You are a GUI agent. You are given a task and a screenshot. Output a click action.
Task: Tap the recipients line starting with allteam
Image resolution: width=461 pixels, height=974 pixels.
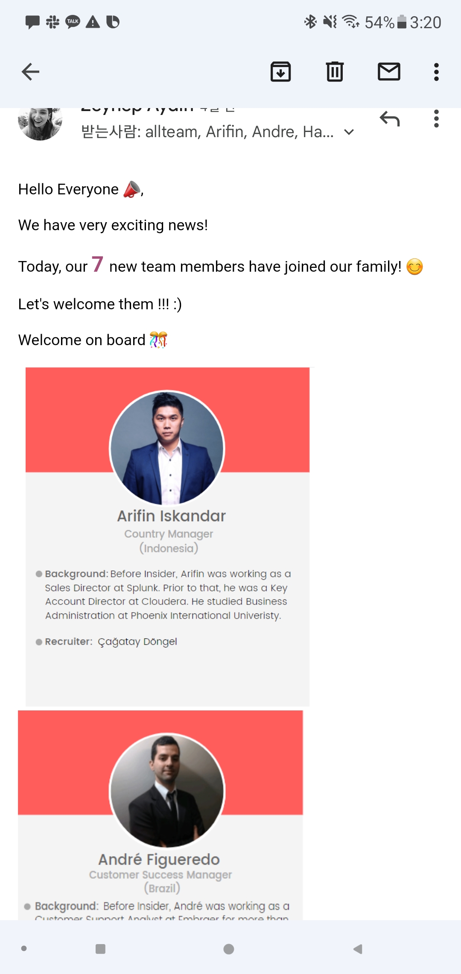(x=207, y=132)
